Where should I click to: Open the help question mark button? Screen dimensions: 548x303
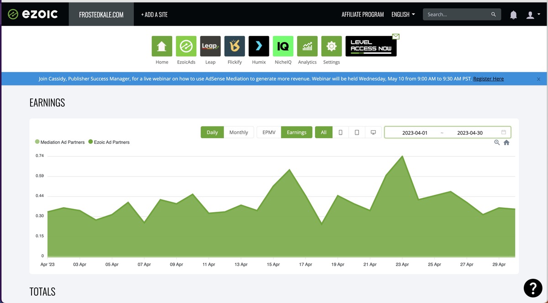coord(533,287)
